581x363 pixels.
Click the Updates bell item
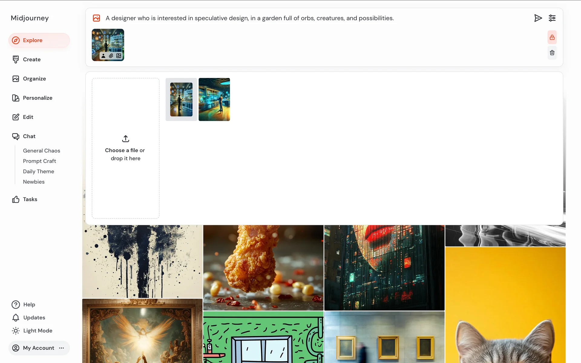pyautogui.click(x=34, y=318)
